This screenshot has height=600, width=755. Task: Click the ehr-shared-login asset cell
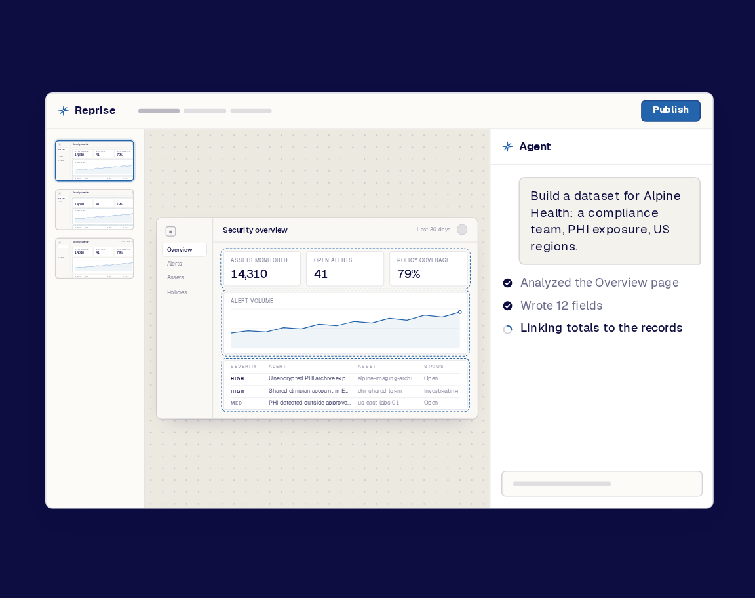[x=379, y=391]
